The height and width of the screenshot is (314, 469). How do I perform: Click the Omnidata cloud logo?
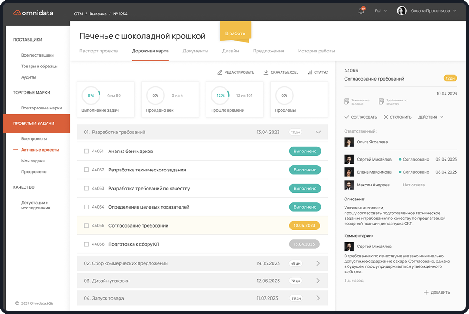17,13
